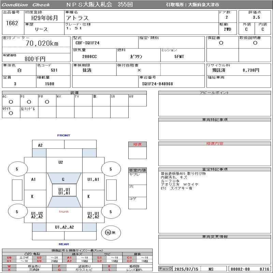Click the rear-right tire circle marked 5
Image resolution: width=273 pixels, height=273 pixels.
click(x=111, y=212)
